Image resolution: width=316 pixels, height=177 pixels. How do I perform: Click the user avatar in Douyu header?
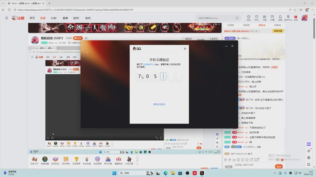tap(304, 18)
